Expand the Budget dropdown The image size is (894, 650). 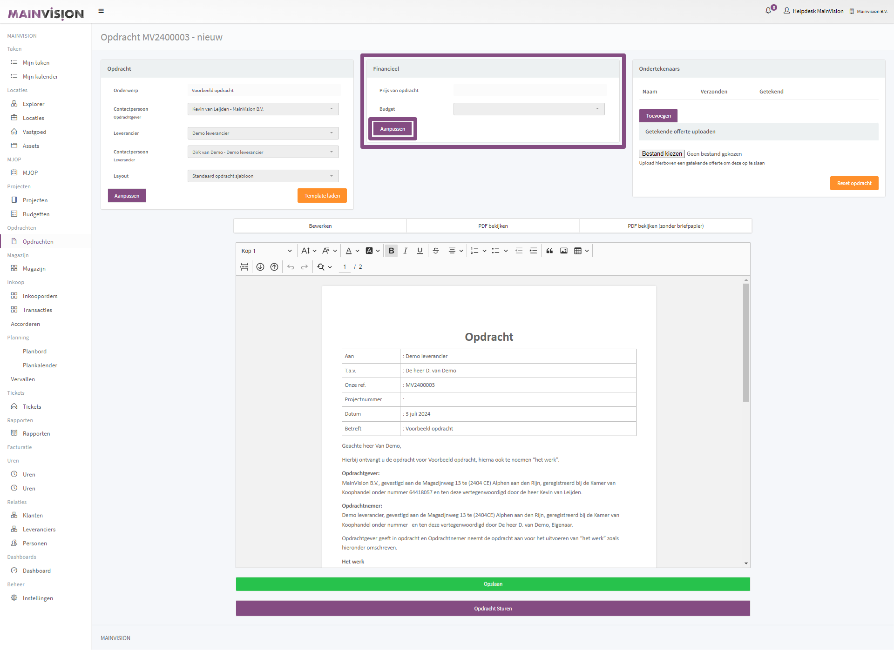coord(528,109)
